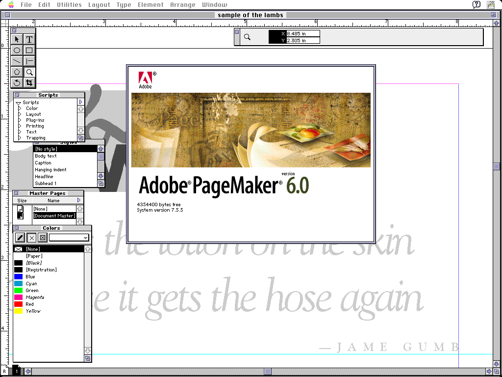The height and width of the screenshot is (377, 502).
Task: Open the Arrange menu
Action: point(182,4)
